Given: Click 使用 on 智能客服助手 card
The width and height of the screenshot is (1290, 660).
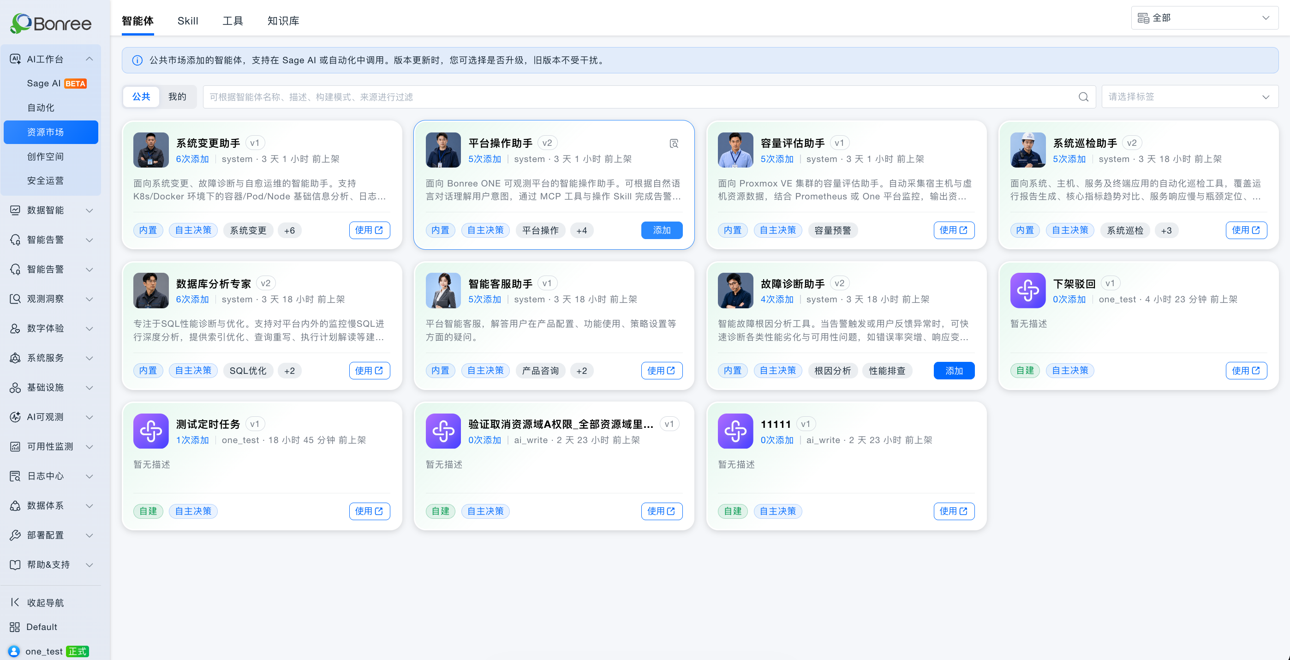Looking at the screenshot, I should 662,370.
